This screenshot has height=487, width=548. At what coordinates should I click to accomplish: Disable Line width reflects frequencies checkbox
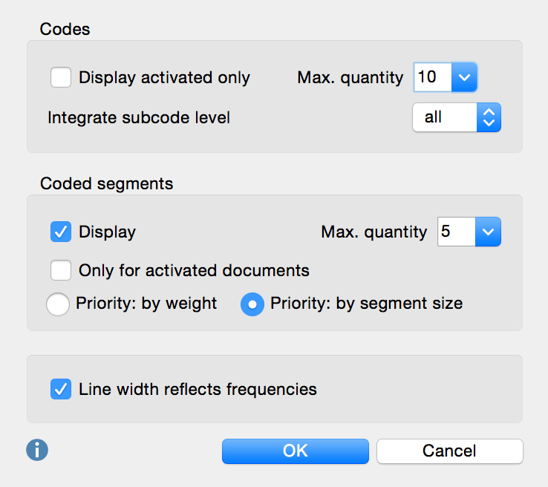(61, 389)
